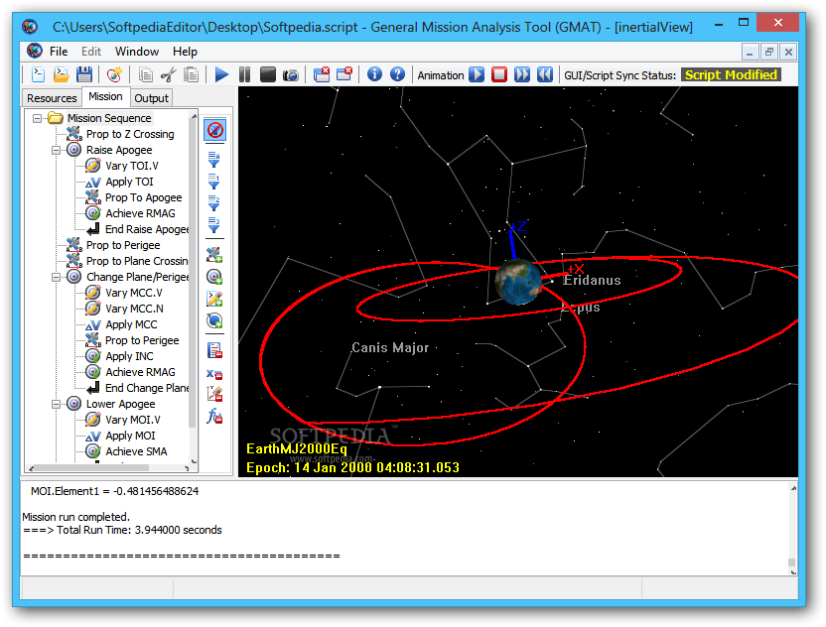Select the Mission tab
This screenshot has height=627, width=826.
click(x=105, y=97)
